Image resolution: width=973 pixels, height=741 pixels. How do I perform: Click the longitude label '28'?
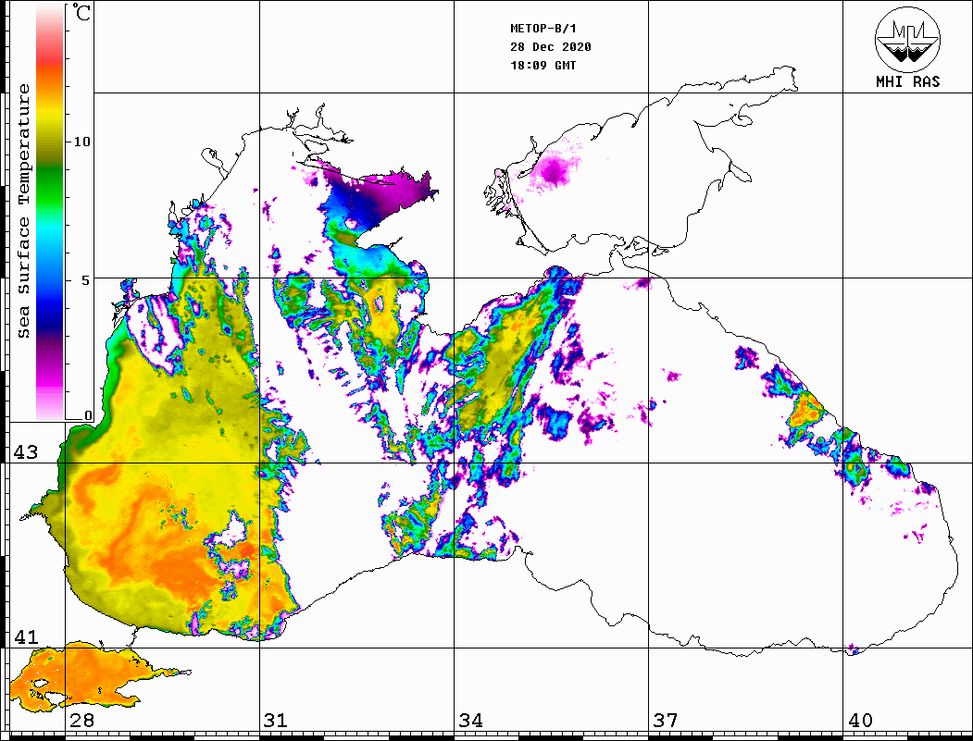tap(81, 720)
